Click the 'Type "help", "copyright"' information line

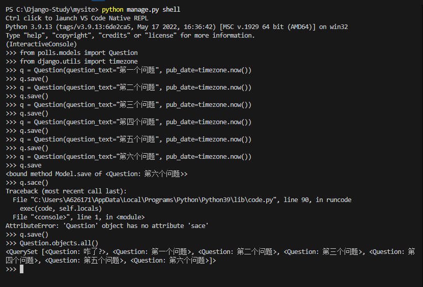tap(130, 36)
